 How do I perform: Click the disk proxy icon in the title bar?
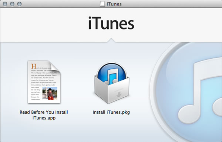[x=102, y=4]
